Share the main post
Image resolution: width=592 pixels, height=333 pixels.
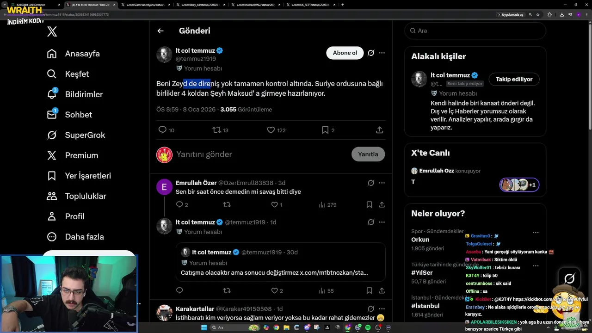tap(380, 130)
